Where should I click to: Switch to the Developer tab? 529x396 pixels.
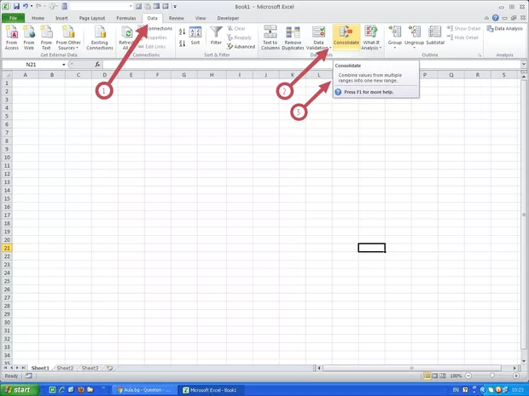point(228,18)
